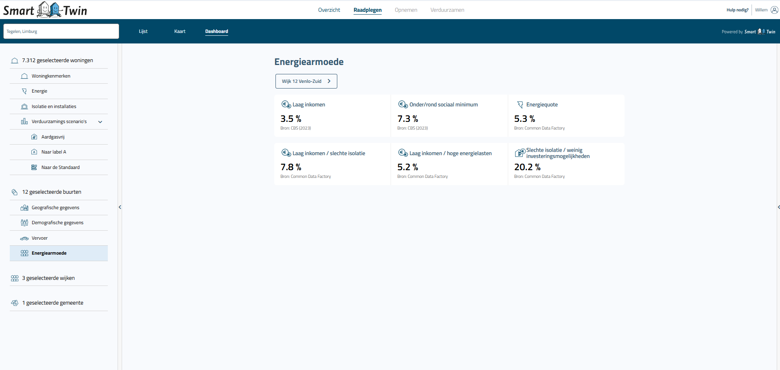This screenshot has height=370, width=780.
Task: Open the Hulp nodig? link
Action: (x=737, y=10)
